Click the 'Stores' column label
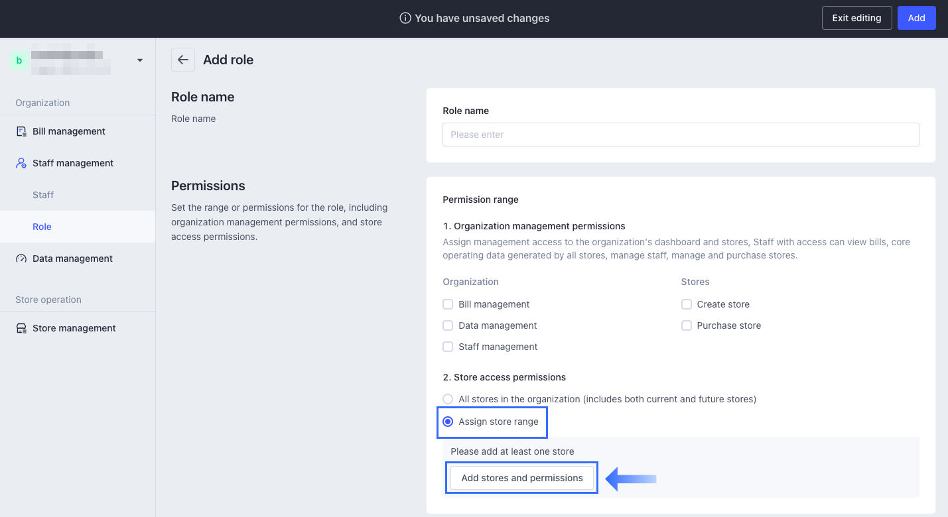Screen dimensions: 948x517 (x=695, y=282)
